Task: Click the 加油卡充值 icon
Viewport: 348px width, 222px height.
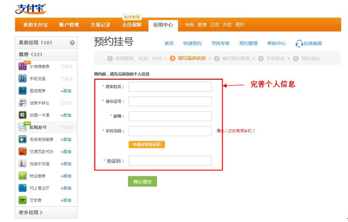Action: [23, 163]
